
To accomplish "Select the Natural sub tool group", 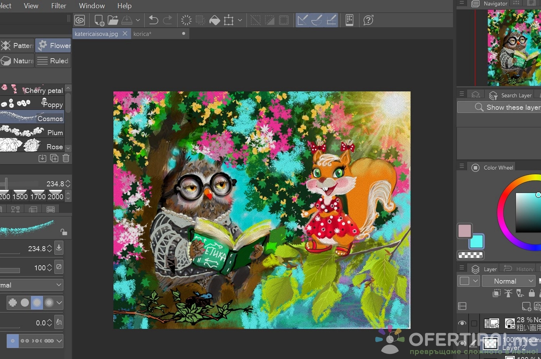I will coord(17,61).
